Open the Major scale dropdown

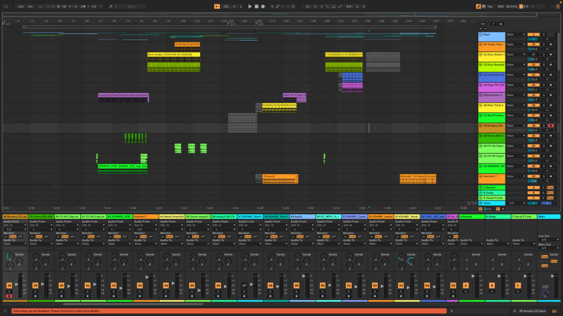tap(133, 5)
